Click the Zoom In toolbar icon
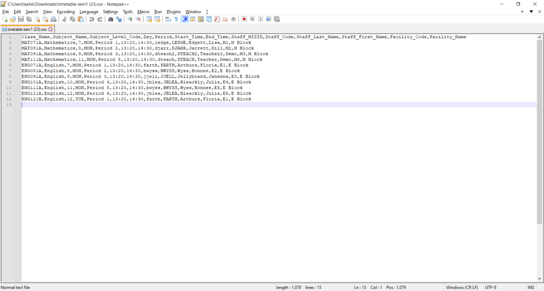The width and height of the screenshot is (544, 291). (x=130, y=20)
